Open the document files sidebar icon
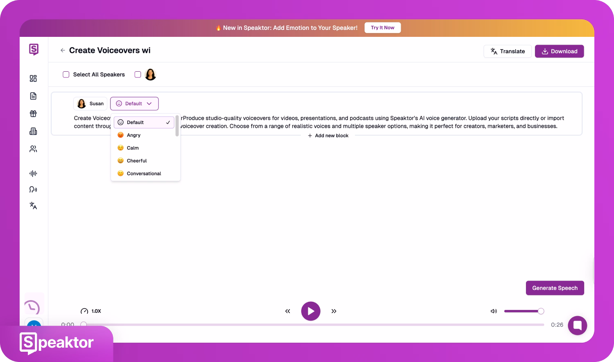 [x=33, y=96]
